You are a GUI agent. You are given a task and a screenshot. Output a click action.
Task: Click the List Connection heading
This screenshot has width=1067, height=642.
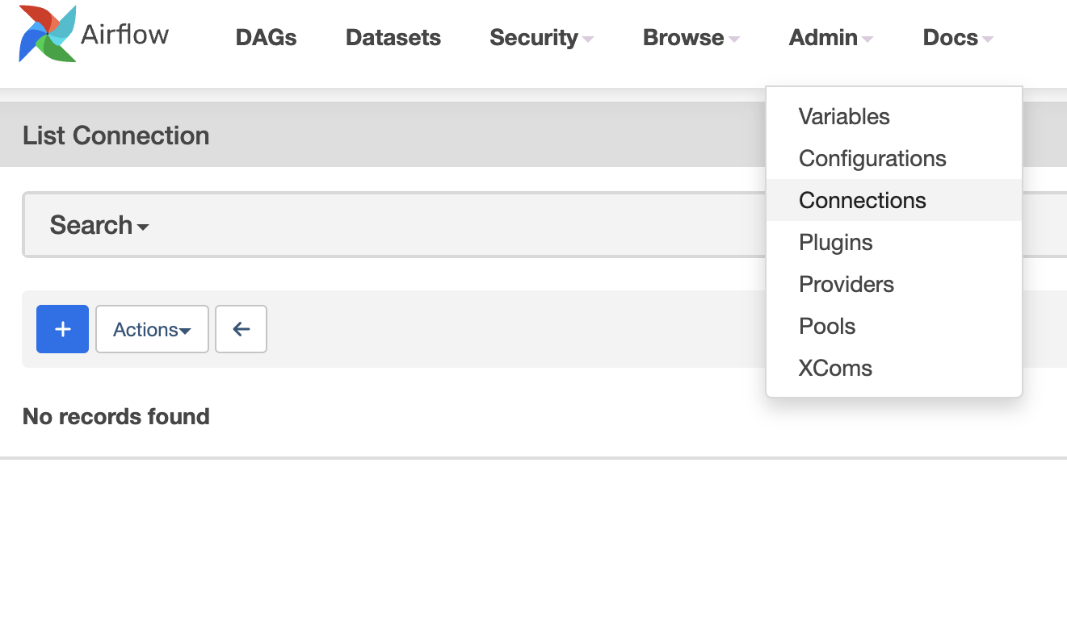tap(116, 135)
